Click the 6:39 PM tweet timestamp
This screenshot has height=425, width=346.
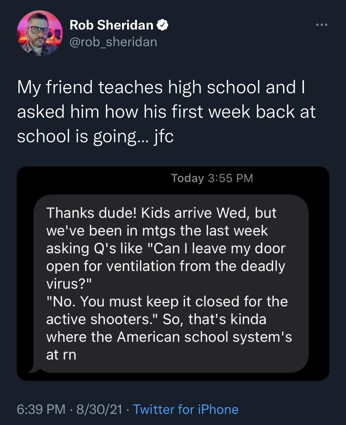[41, 409]
